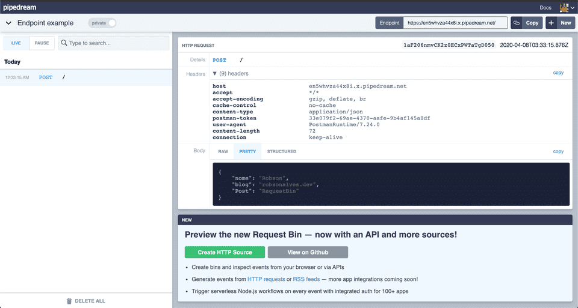Open the Docs link
Image resolution: width=578 pixels, height=308 pixels.
545,7
